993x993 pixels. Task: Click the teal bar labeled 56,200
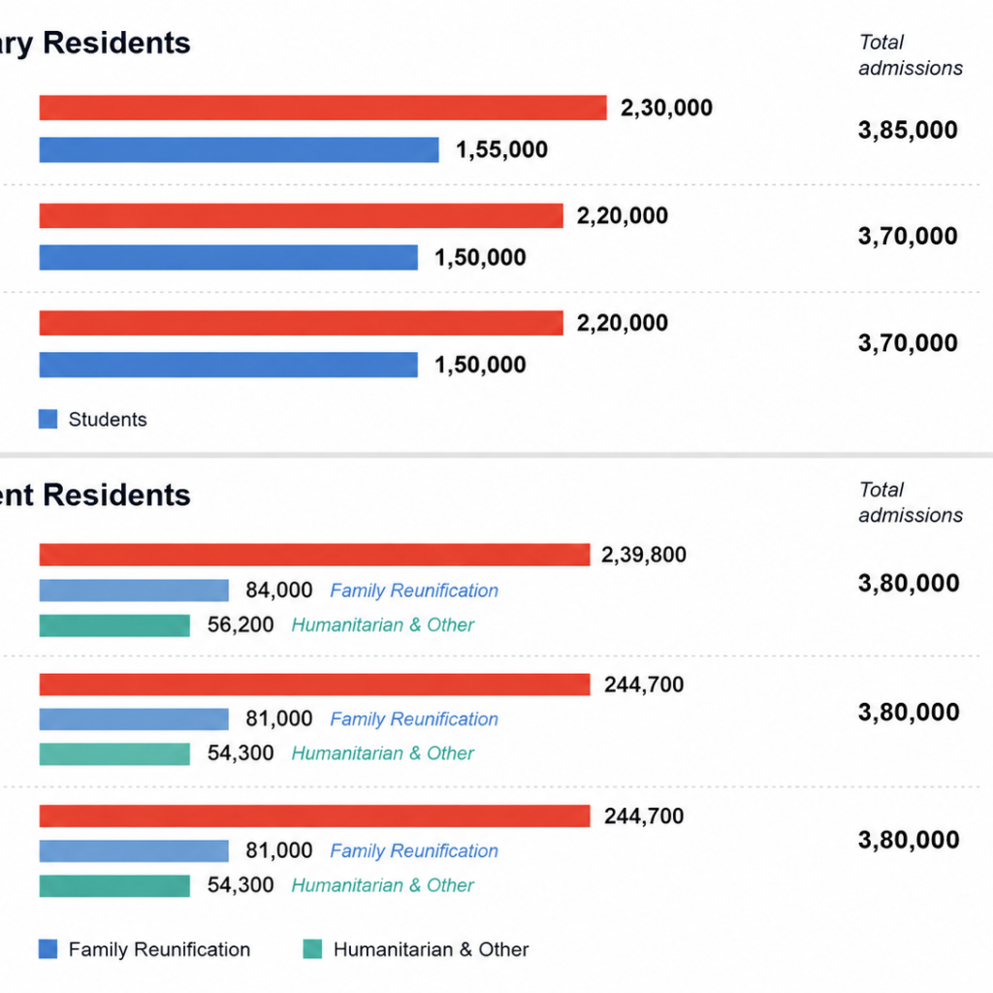[114, 625]
